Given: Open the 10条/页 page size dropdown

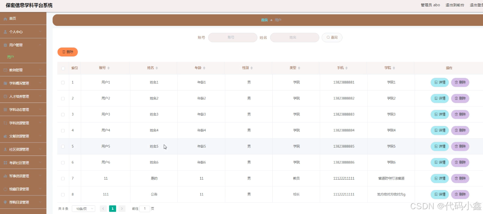Looking at the screenshot, I should point(84,208).
